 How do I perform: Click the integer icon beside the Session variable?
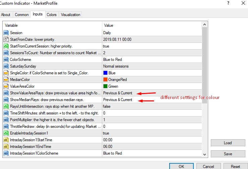(x=6, y=33)
